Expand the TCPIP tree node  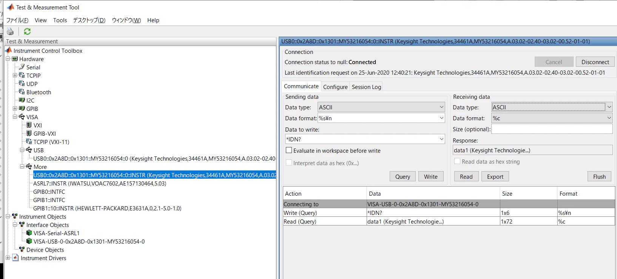click(15, 75)
